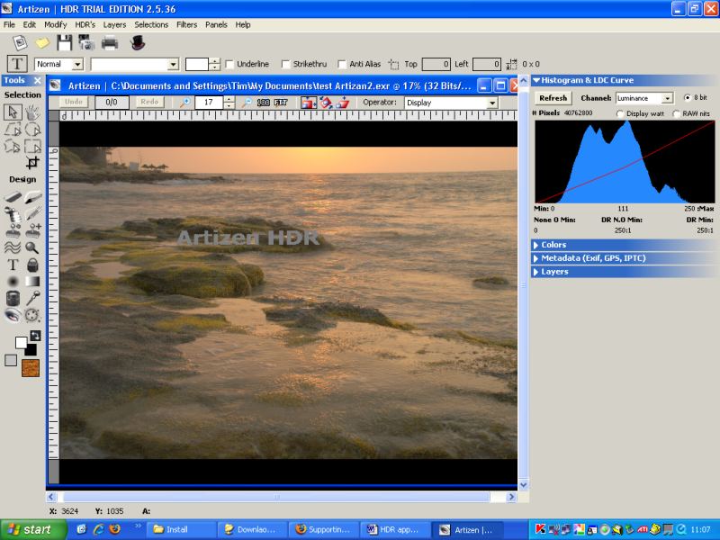
Task: Click the zoom percentage field showing 17
Action: 209,103
